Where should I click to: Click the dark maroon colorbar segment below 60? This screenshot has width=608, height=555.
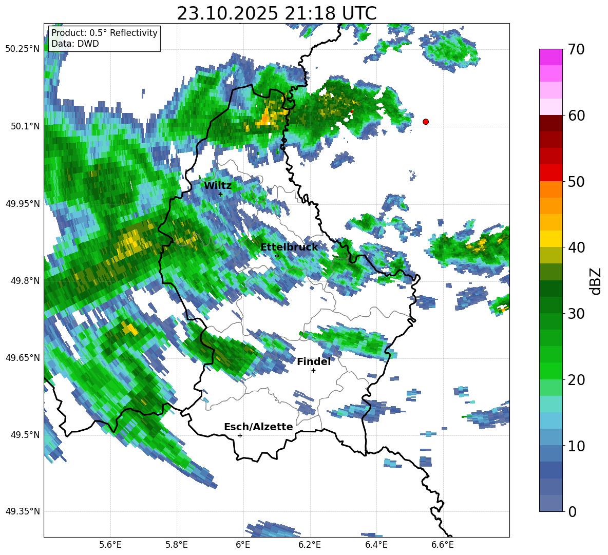pos(550,123)
